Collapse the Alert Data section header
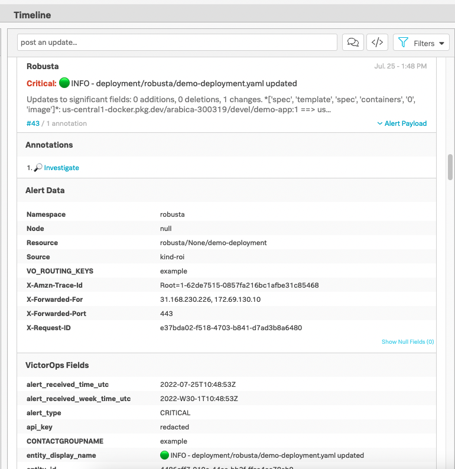 [x=45, y=191]
